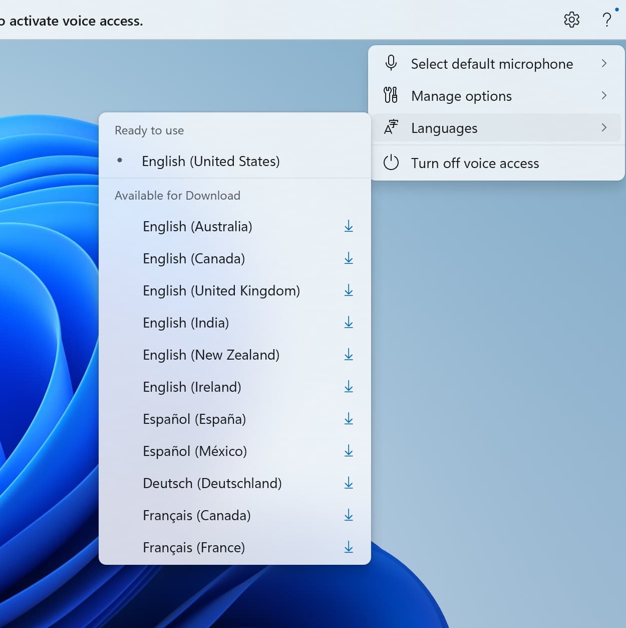Download Deutsch (Deutschland) language pack
The height and width of the screenshot is (628, 626).
point(348,483)
